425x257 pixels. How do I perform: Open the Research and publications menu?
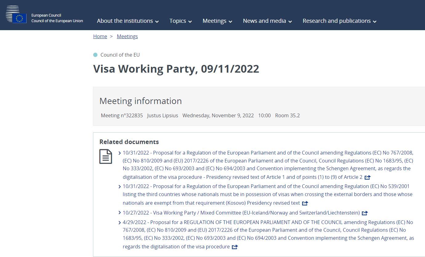(339, 21)
